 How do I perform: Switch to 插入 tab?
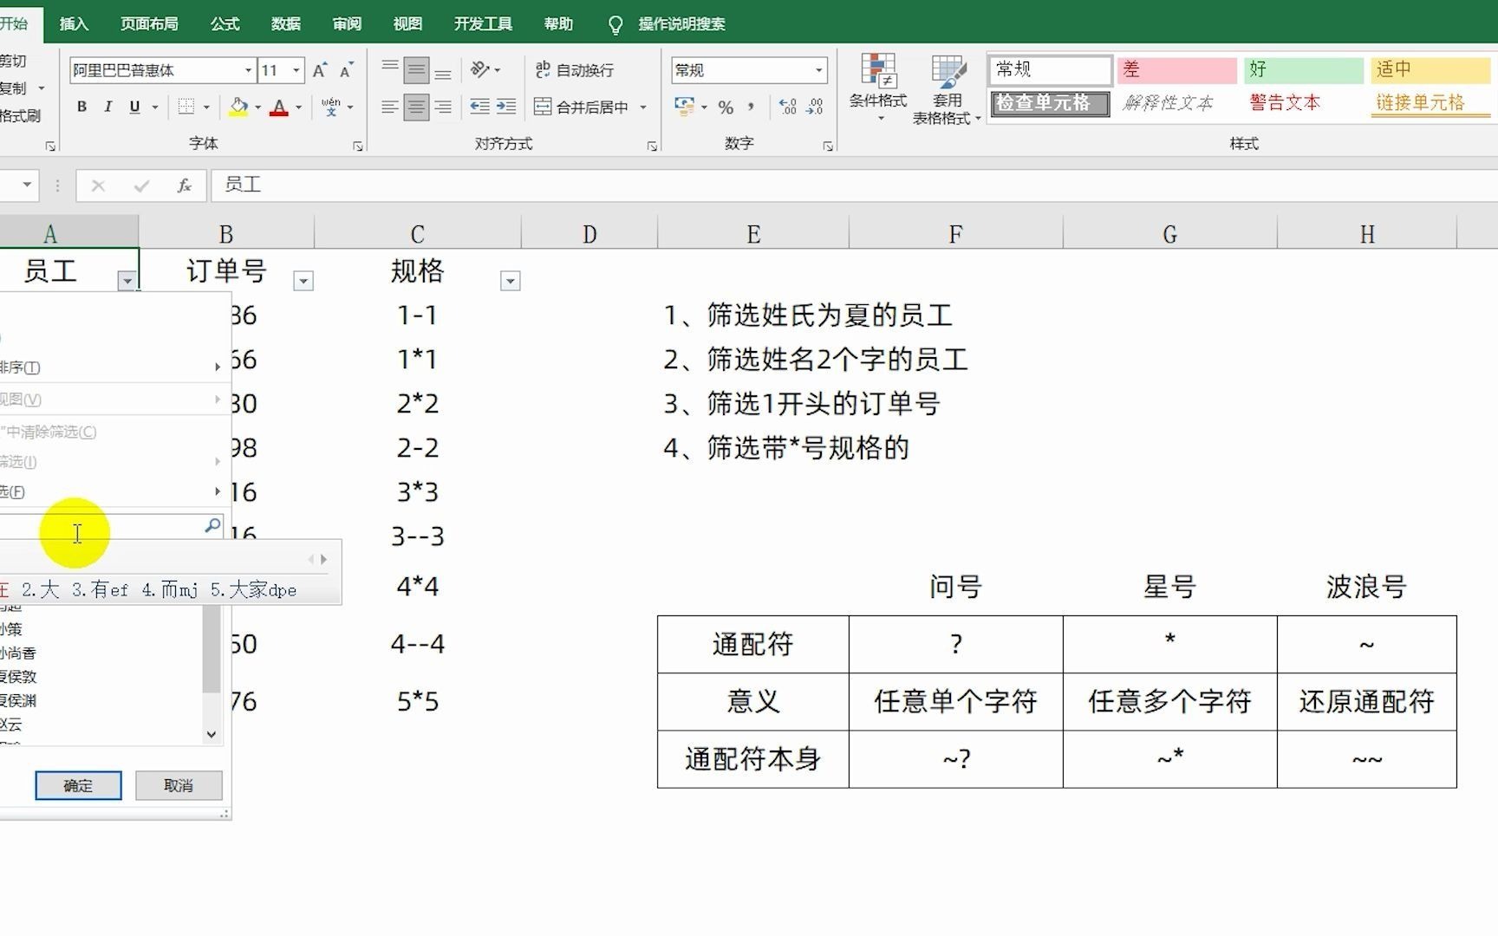click(x=74, y=23)
